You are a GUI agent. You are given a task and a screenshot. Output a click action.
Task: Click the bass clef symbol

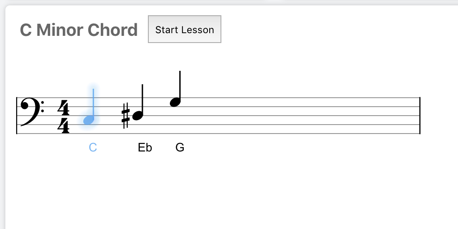[31, 112]
